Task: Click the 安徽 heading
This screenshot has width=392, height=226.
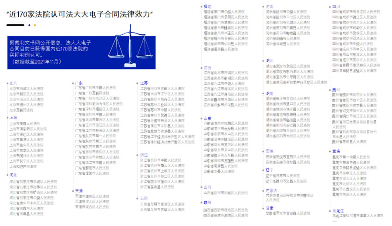Action: tap(270, 151)
